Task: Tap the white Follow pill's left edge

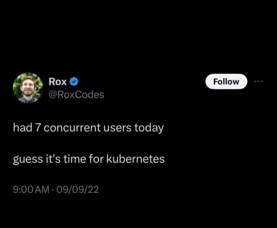Action: click(209, 82)
